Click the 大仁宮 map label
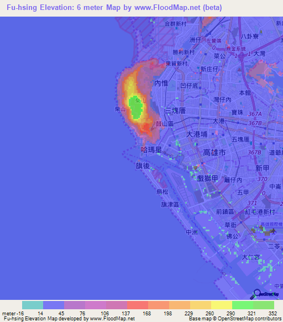This screenshot has width=283, height=322. 251,257
